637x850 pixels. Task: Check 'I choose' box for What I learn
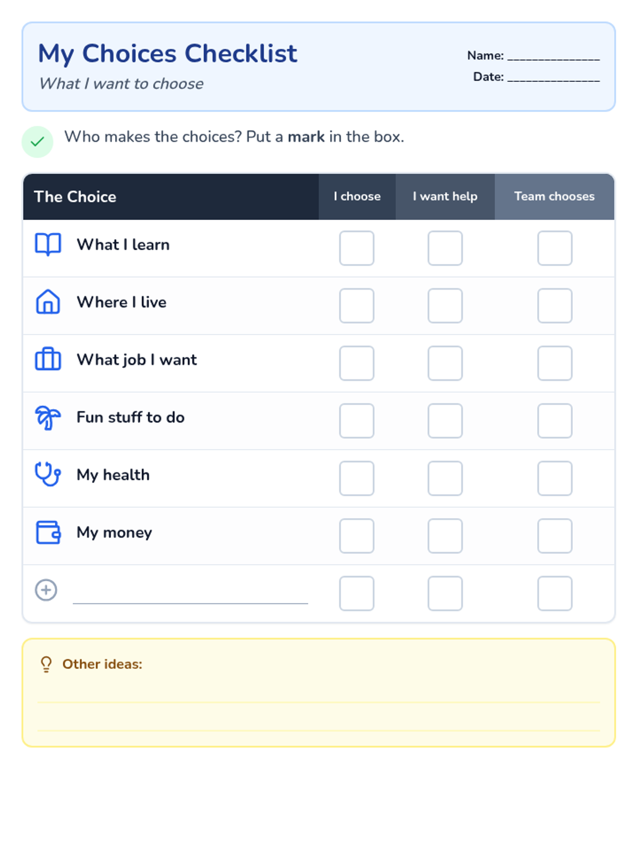pyautogui.click(x=357, y=248)
